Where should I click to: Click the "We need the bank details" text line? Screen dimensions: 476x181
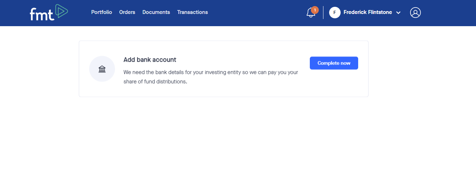click(211, 72)
